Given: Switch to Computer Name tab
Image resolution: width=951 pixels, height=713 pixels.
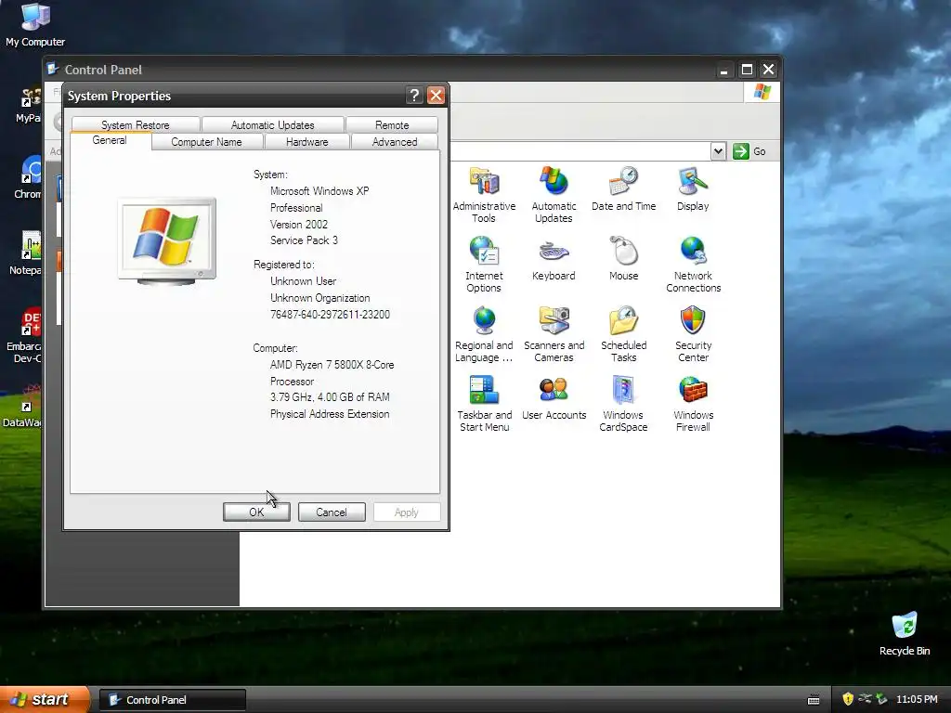Looking at the screenshot, I should click(x=206, y=142).
